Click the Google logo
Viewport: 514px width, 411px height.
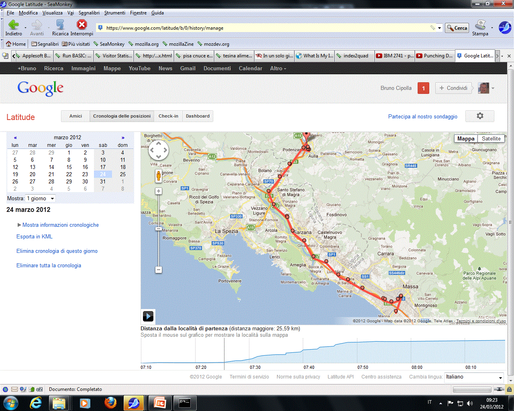coord(41,88)
